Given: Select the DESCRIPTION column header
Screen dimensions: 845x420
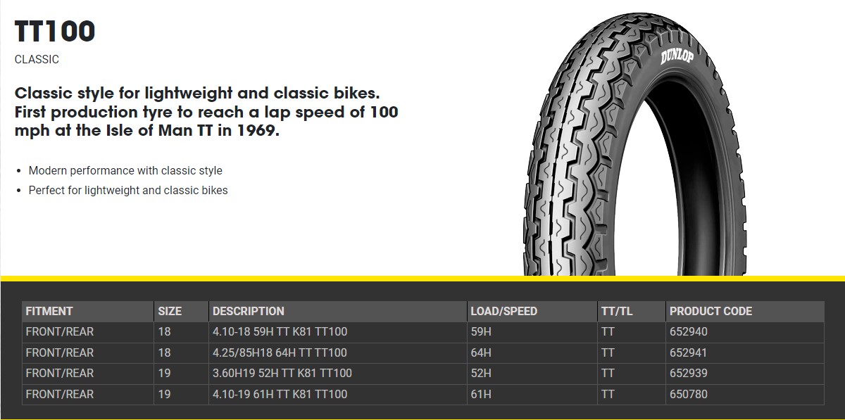Looking at the screenshot, I should coord(249,311).
